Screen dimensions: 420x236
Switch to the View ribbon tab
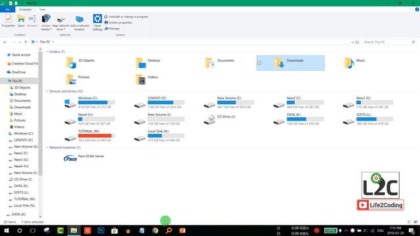coord(42,9)
